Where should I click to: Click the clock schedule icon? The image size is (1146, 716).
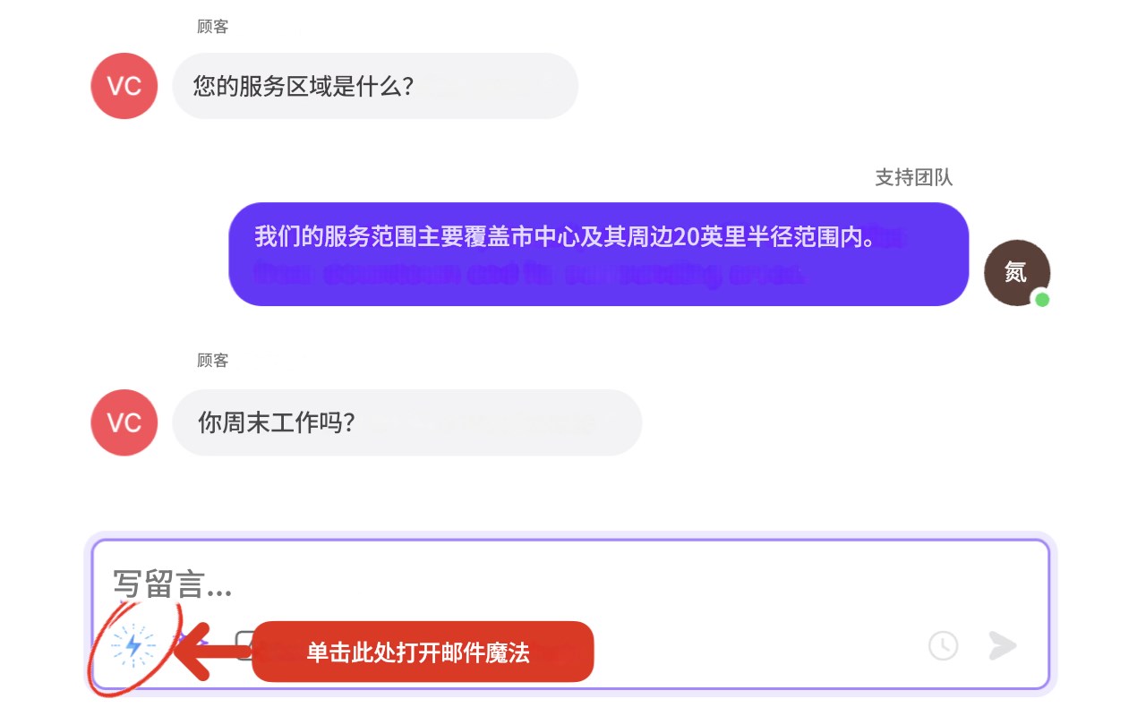click(943, 645)
